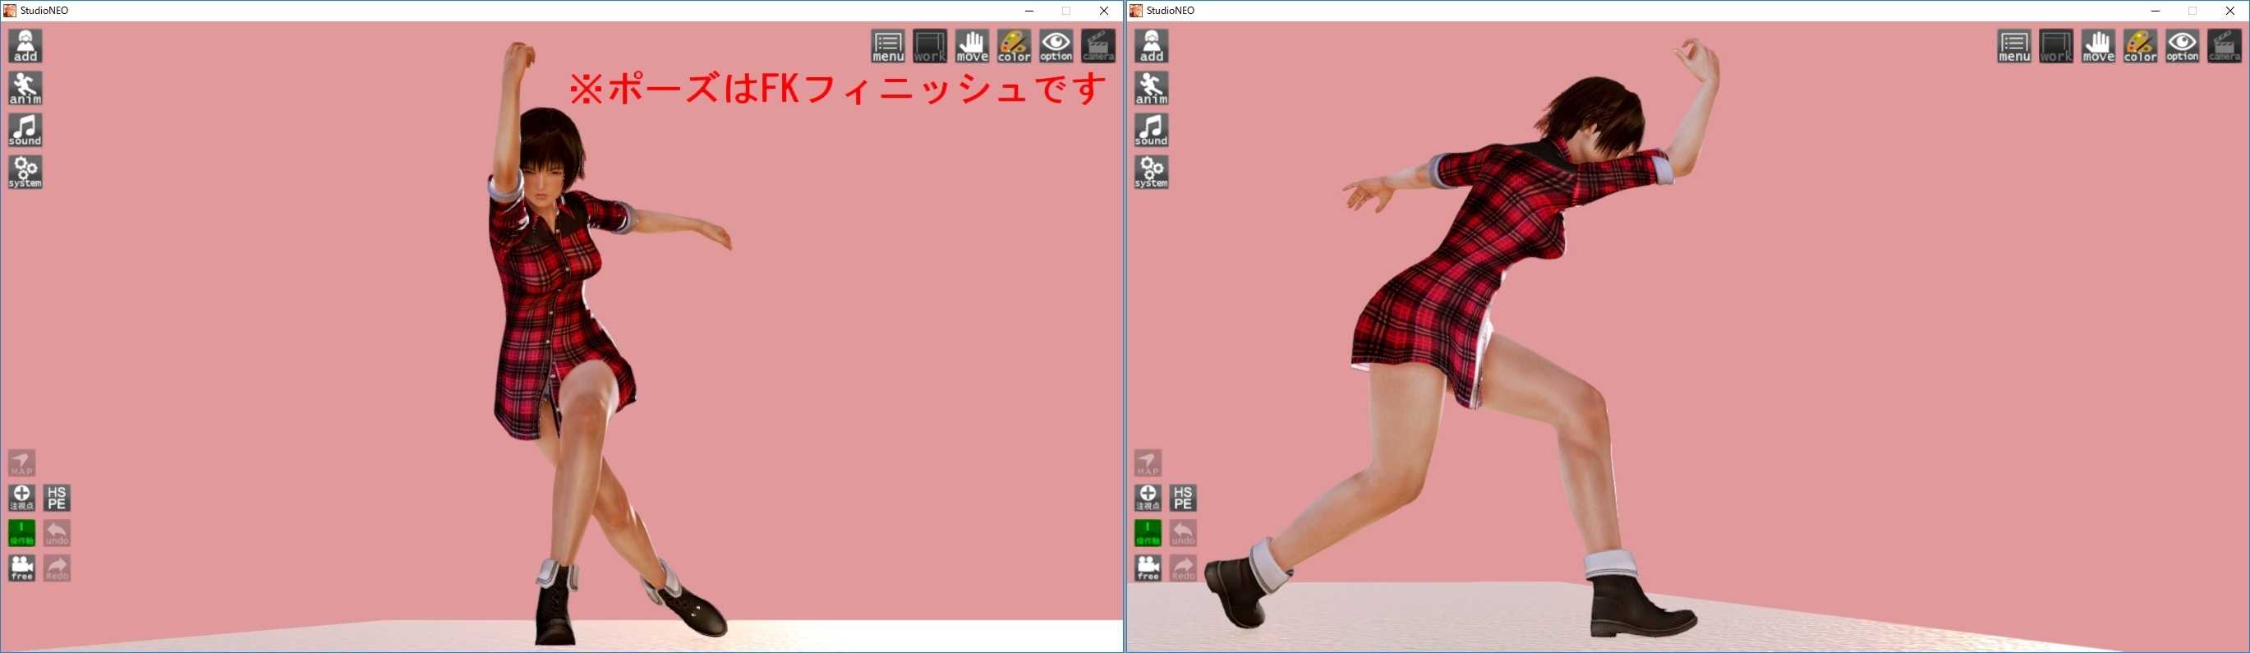Toggle the 注視点 target icon in left window
Image resolution: width=2250 pixels, height=653 pixels.
click(x=22, y=498)
